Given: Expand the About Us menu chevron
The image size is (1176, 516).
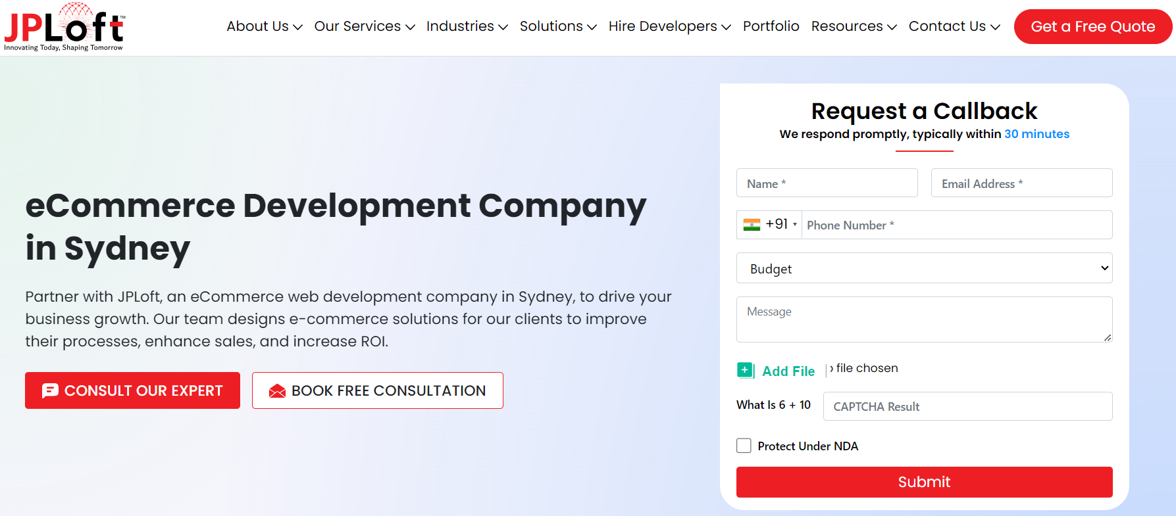Looking at the screenshot, I should [297, 27].
